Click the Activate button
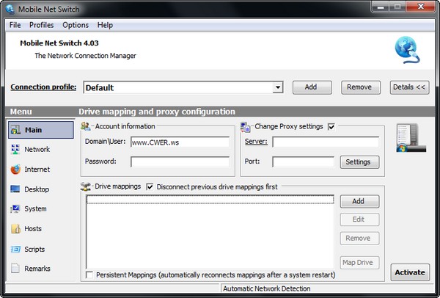Image resolution: width=440 pixels, height=298 pixels. tap(410, 272)
